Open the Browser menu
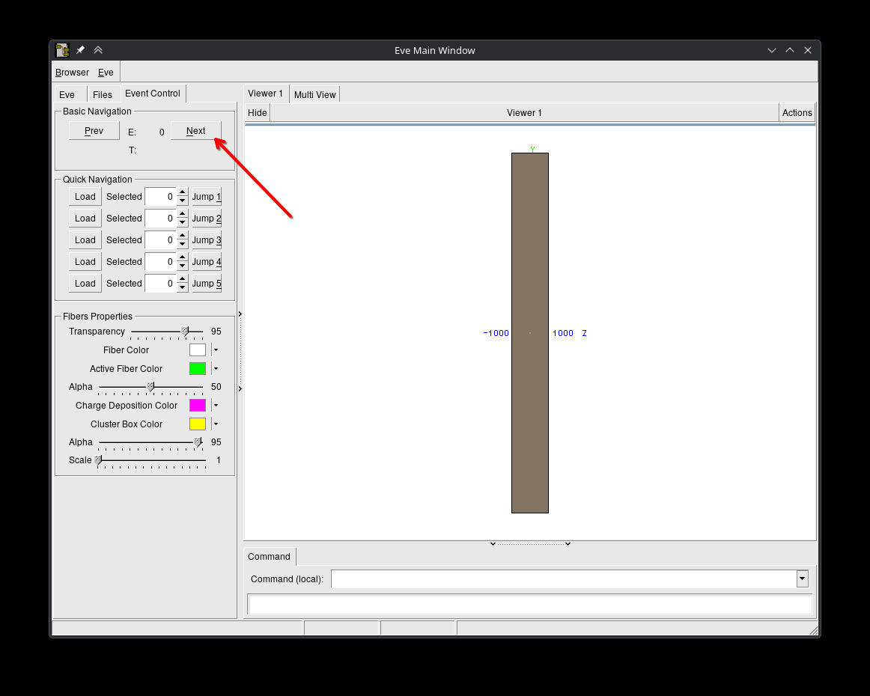This screenshot has width=870, height=696. pos(72,73)
